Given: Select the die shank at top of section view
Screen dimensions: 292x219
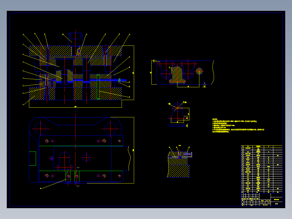Looking at the screenshot, I should (75, 39).
